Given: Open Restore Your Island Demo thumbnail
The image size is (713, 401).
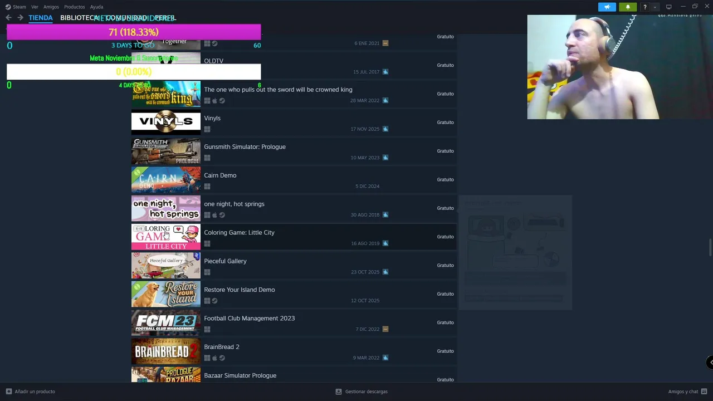Looking at the screenshot, I should pyautogui.click(x=165, y=294).
